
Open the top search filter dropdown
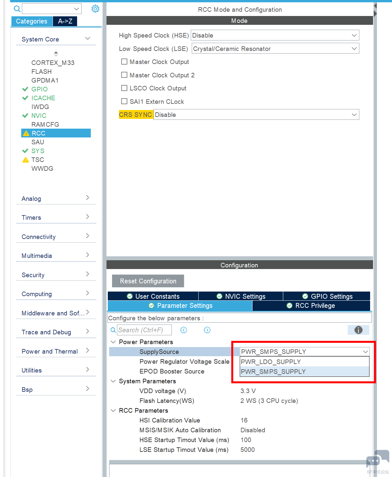tap(52, 9)
